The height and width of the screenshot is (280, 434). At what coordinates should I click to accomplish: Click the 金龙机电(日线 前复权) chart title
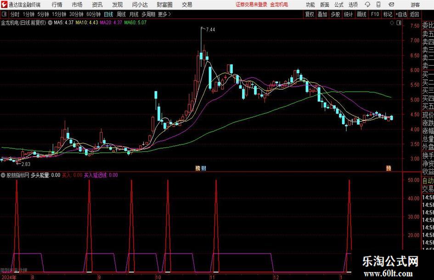tap(23, 23)
